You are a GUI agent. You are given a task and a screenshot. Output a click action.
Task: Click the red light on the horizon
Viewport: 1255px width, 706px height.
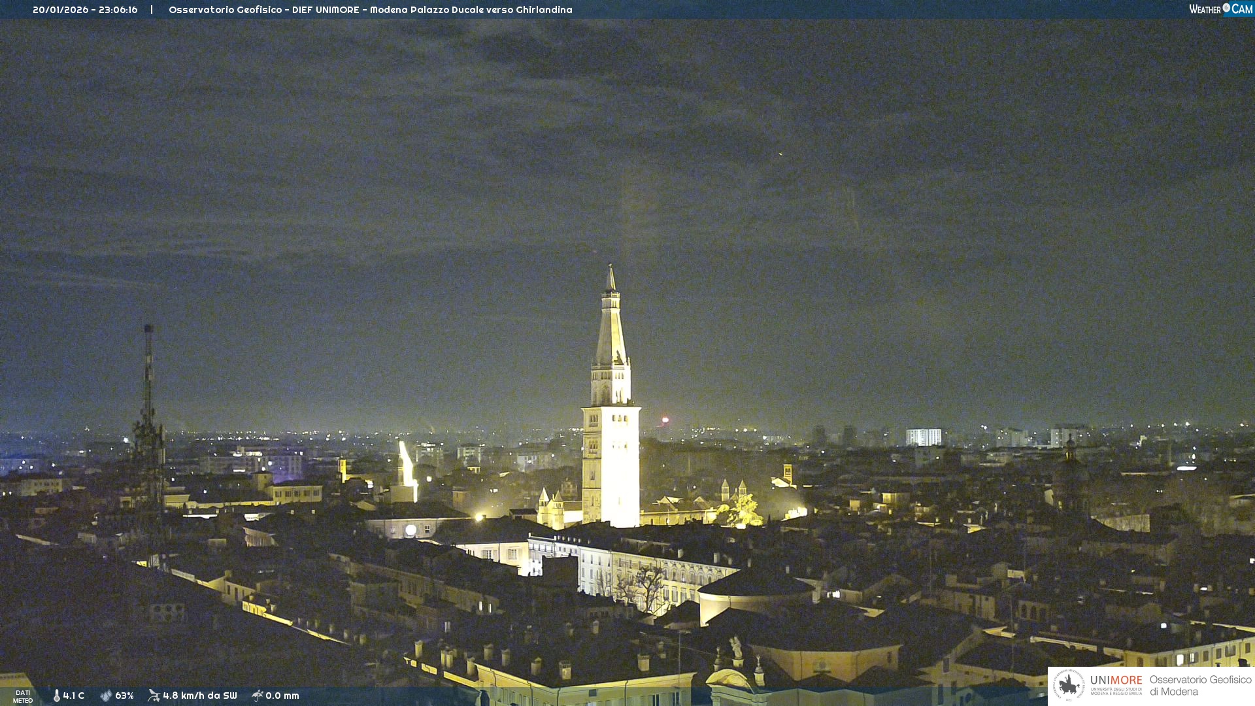(665, 420)
